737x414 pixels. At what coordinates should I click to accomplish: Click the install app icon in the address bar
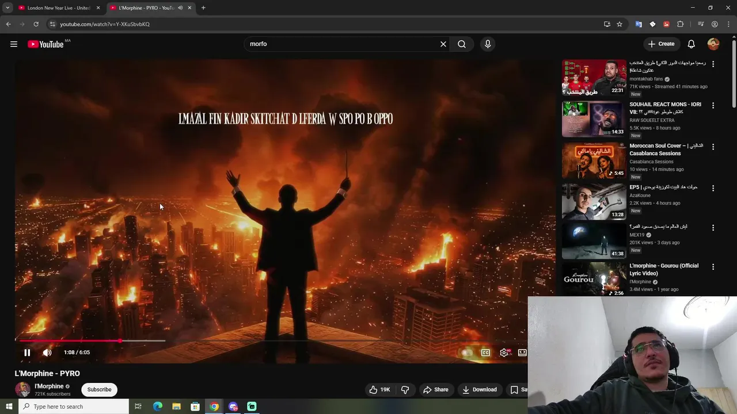pos(607,24)
